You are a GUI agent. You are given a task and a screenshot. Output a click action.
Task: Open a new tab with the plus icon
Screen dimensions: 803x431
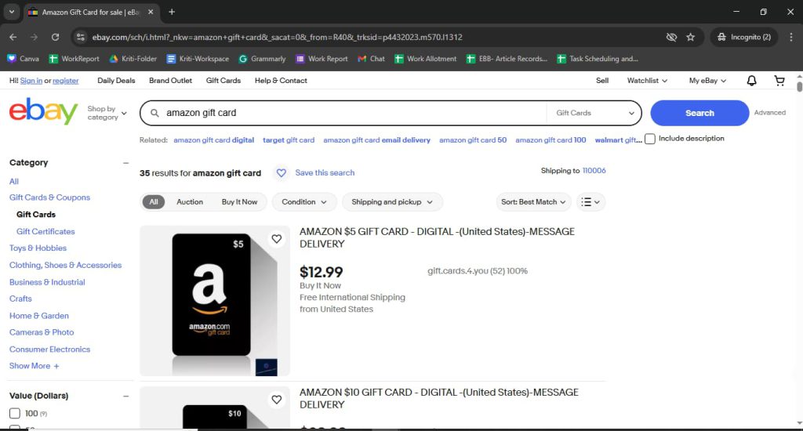(x=172, y=12)
